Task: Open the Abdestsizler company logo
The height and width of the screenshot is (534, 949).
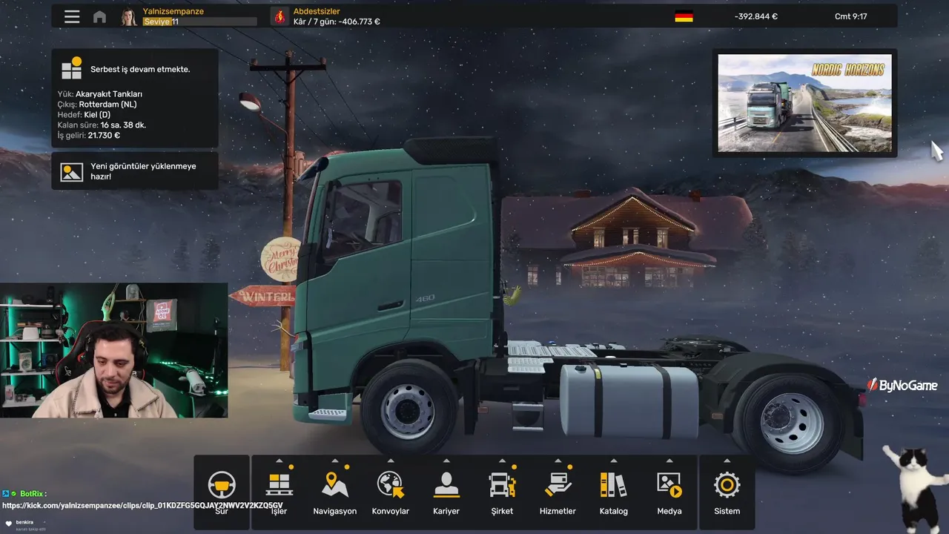Action: point(280,16)
